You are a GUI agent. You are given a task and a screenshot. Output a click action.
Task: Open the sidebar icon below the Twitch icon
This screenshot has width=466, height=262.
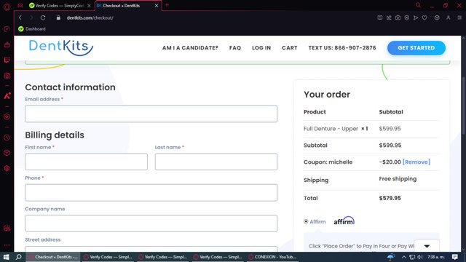click(7, 76)
